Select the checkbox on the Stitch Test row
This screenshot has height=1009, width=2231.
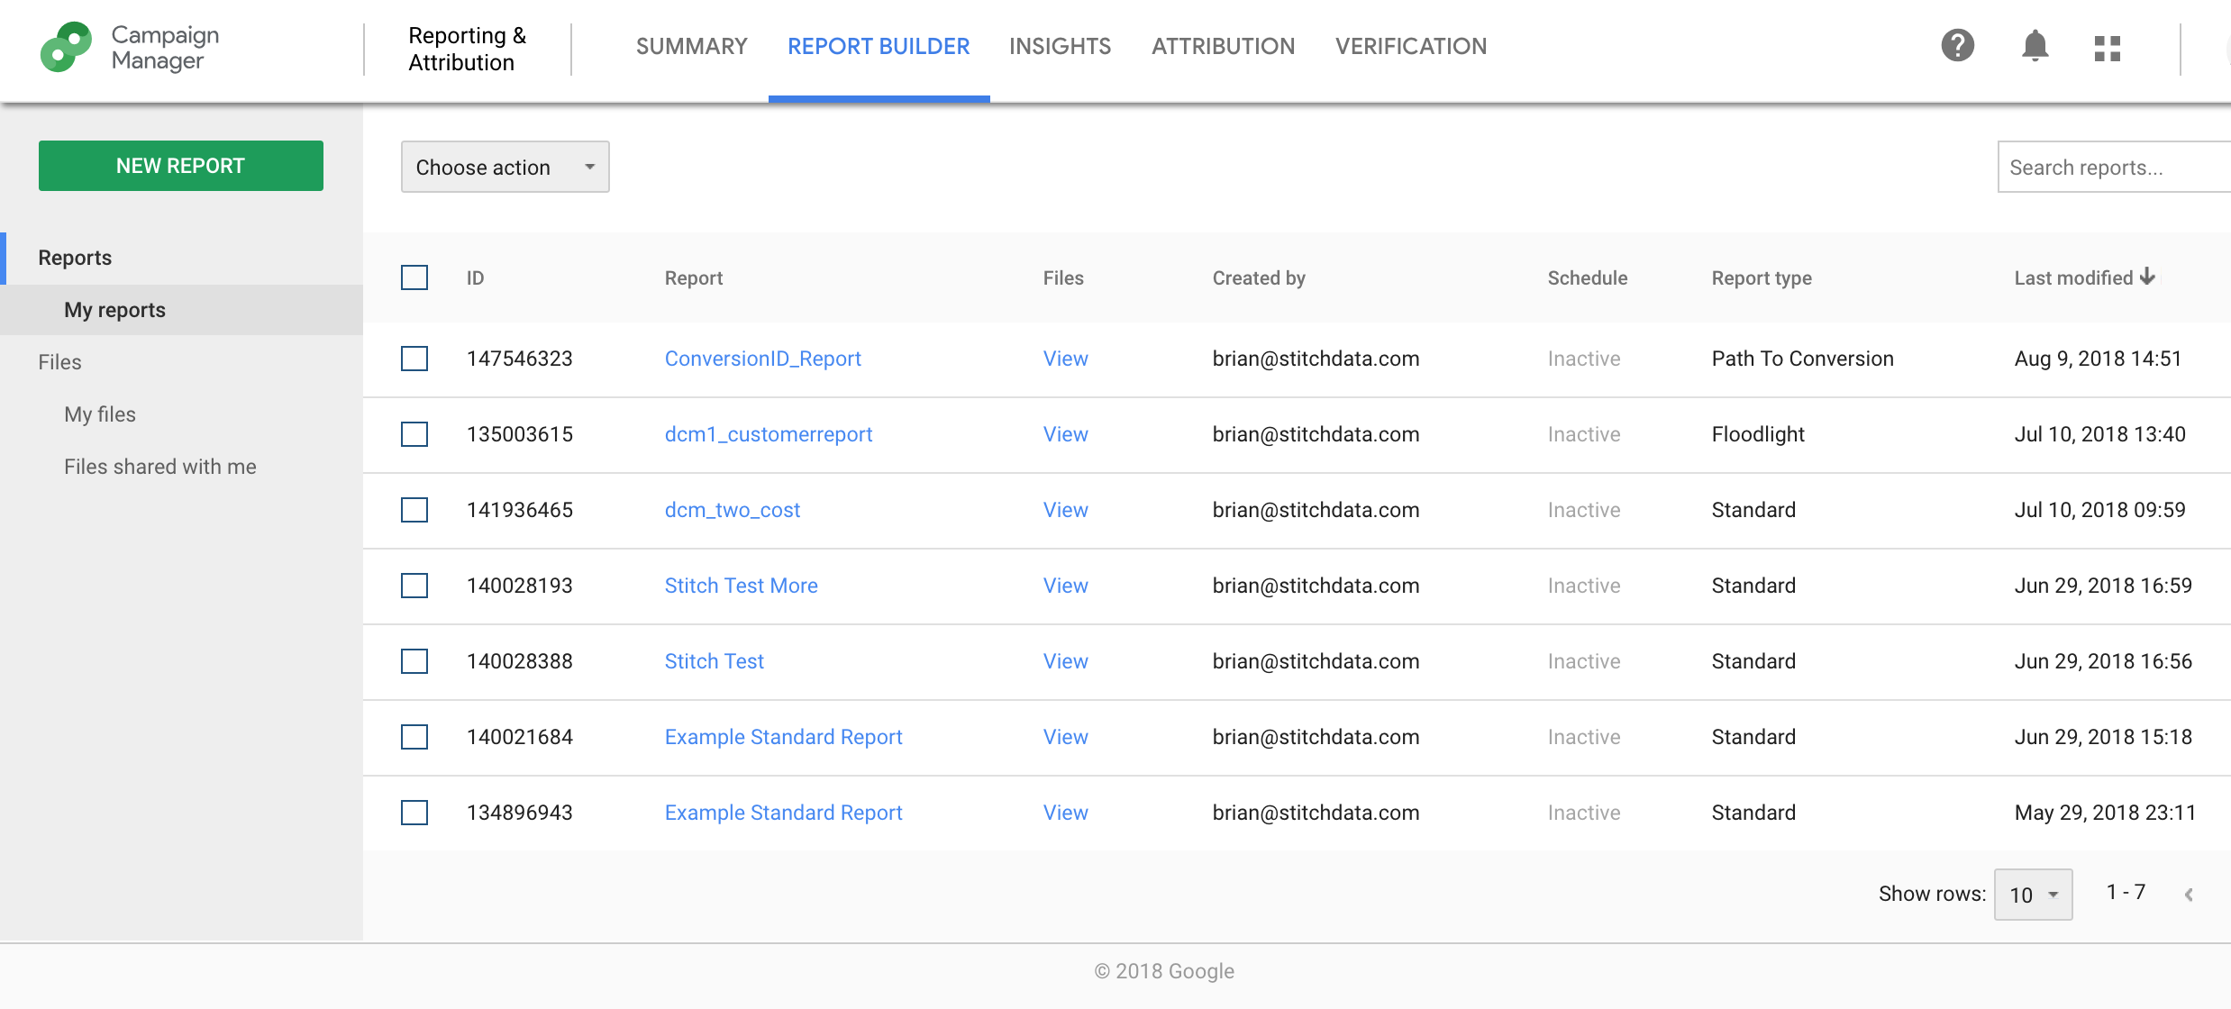414,661
